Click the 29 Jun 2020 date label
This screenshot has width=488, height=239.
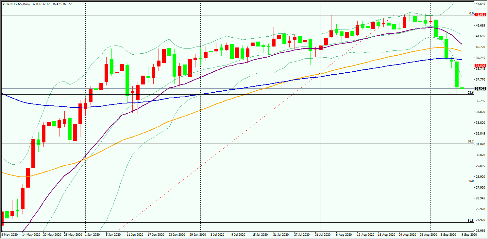click(x=198, y=235)
